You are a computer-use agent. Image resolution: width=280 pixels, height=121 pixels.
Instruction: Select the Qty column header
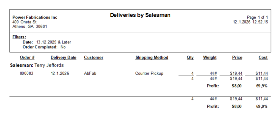coord(190,58)
